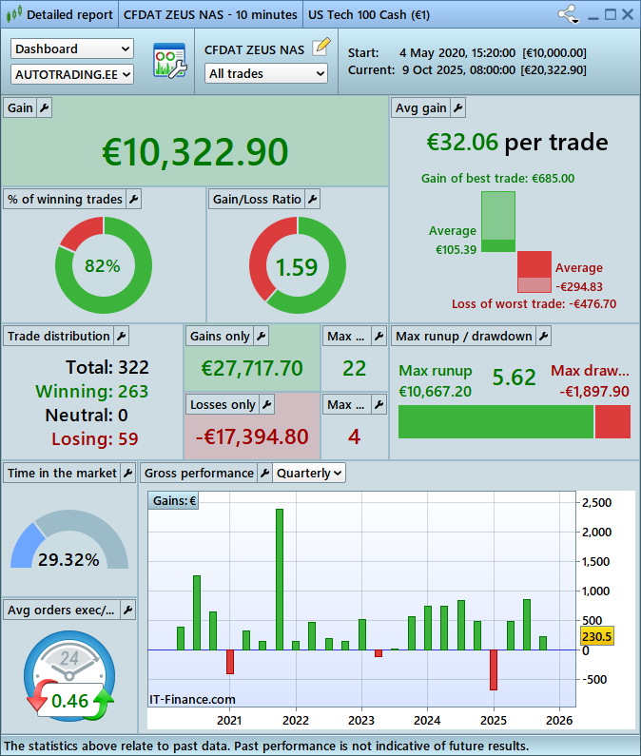
Task: Expand the Dashboard dropdown
Action: pyautogui.click(x=72, y=48)
